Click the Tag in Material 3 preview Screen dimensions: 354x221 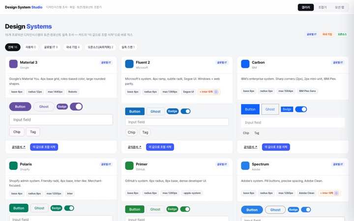[33, 132]
